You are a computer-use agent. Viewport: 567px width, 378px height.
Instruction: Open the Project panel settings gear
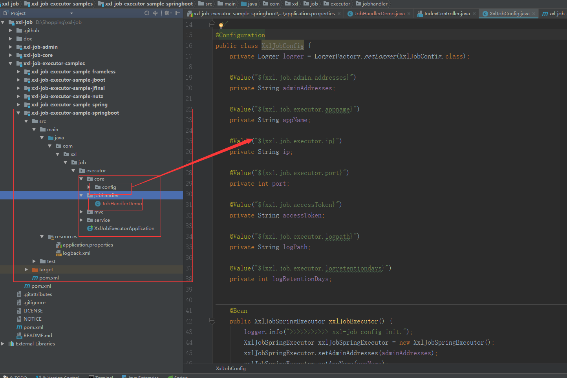pyautogui.click(x=167, y=13)
